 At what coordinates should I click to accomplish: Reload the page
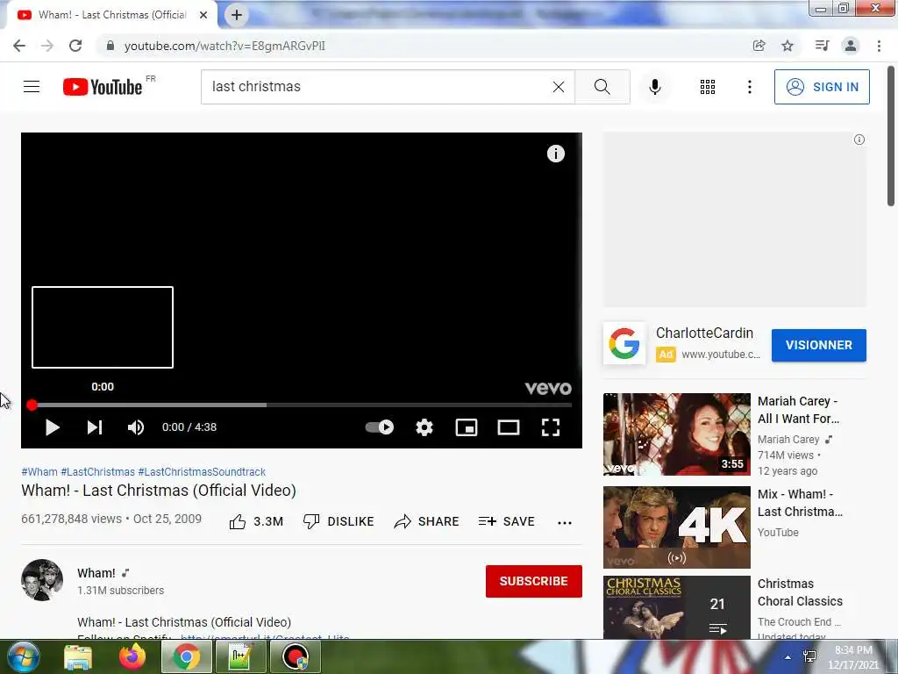(x=75, y=46)
